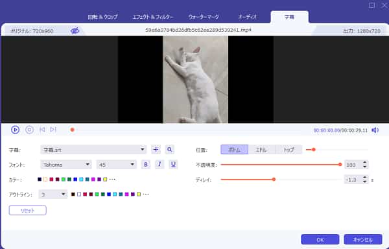The width and height of the screenshot is (389, 249).
Task: Toggle original preview eye icon
Action: pyautogui.click(x=75, y=30)
